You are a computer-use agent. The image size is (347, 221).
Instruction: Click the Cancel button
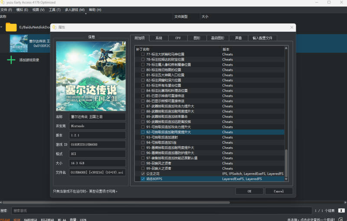[279, 191]
